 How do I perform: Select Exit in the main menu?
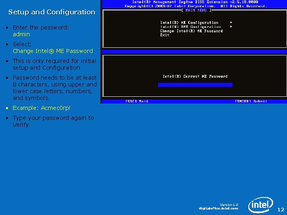pos(165,35)
